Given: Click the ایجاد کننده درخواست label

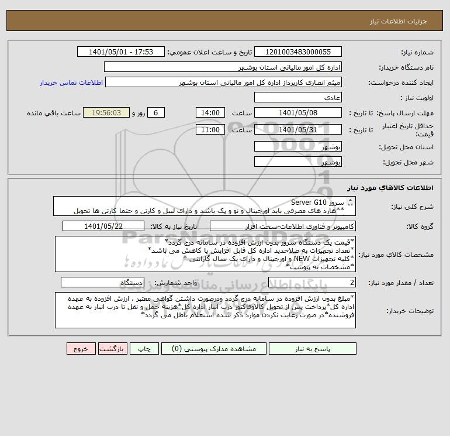Looking at the screenshot, I should coord(401,83).
